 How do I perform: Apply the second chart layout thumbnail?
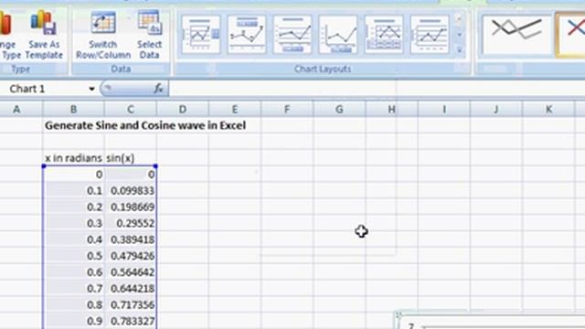[x=247, y=35]
